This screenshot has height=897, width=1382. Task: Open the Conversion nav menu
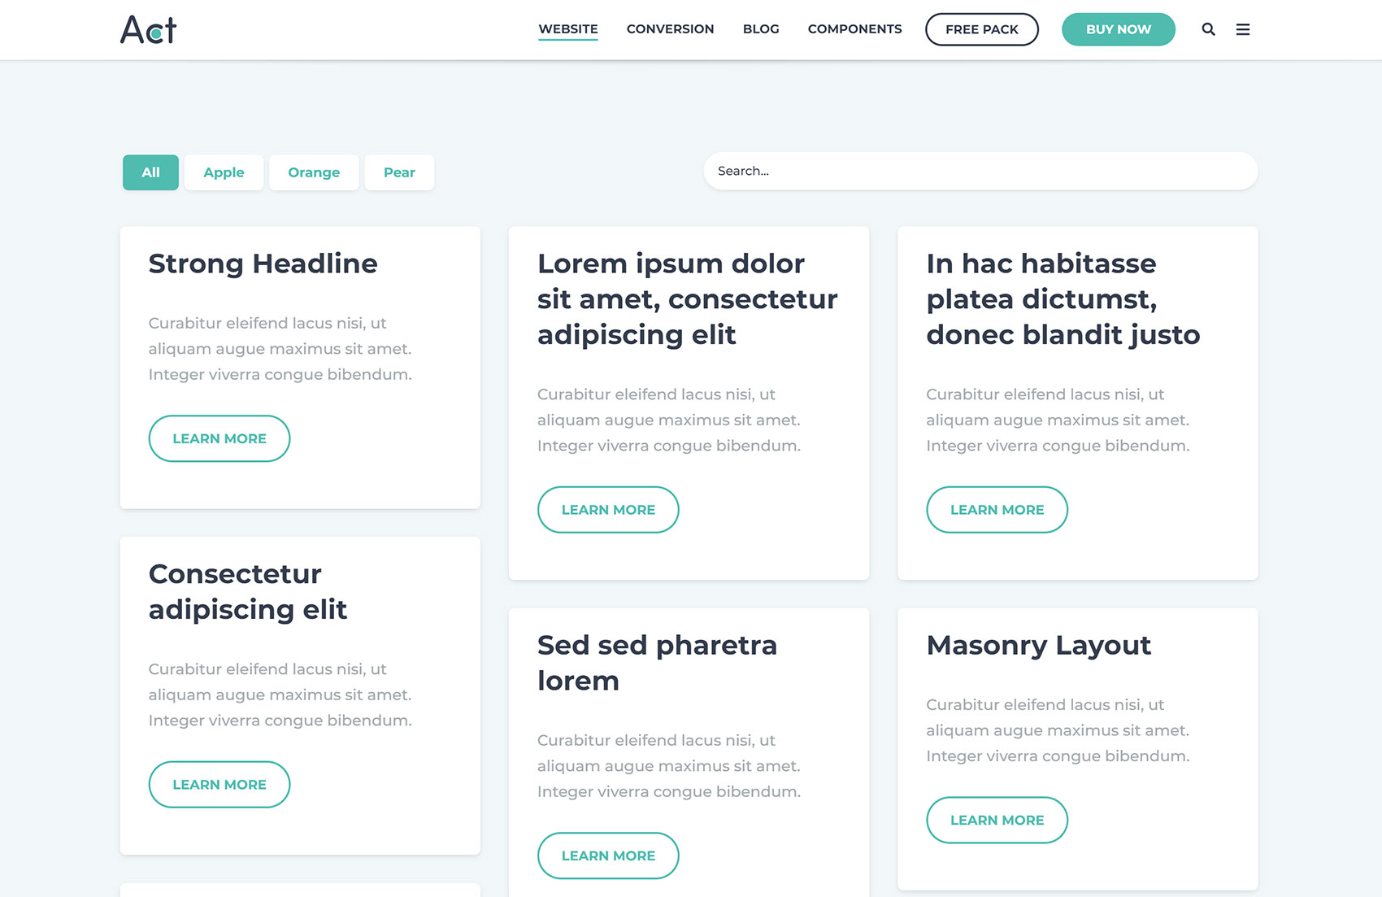pos(670,29)
